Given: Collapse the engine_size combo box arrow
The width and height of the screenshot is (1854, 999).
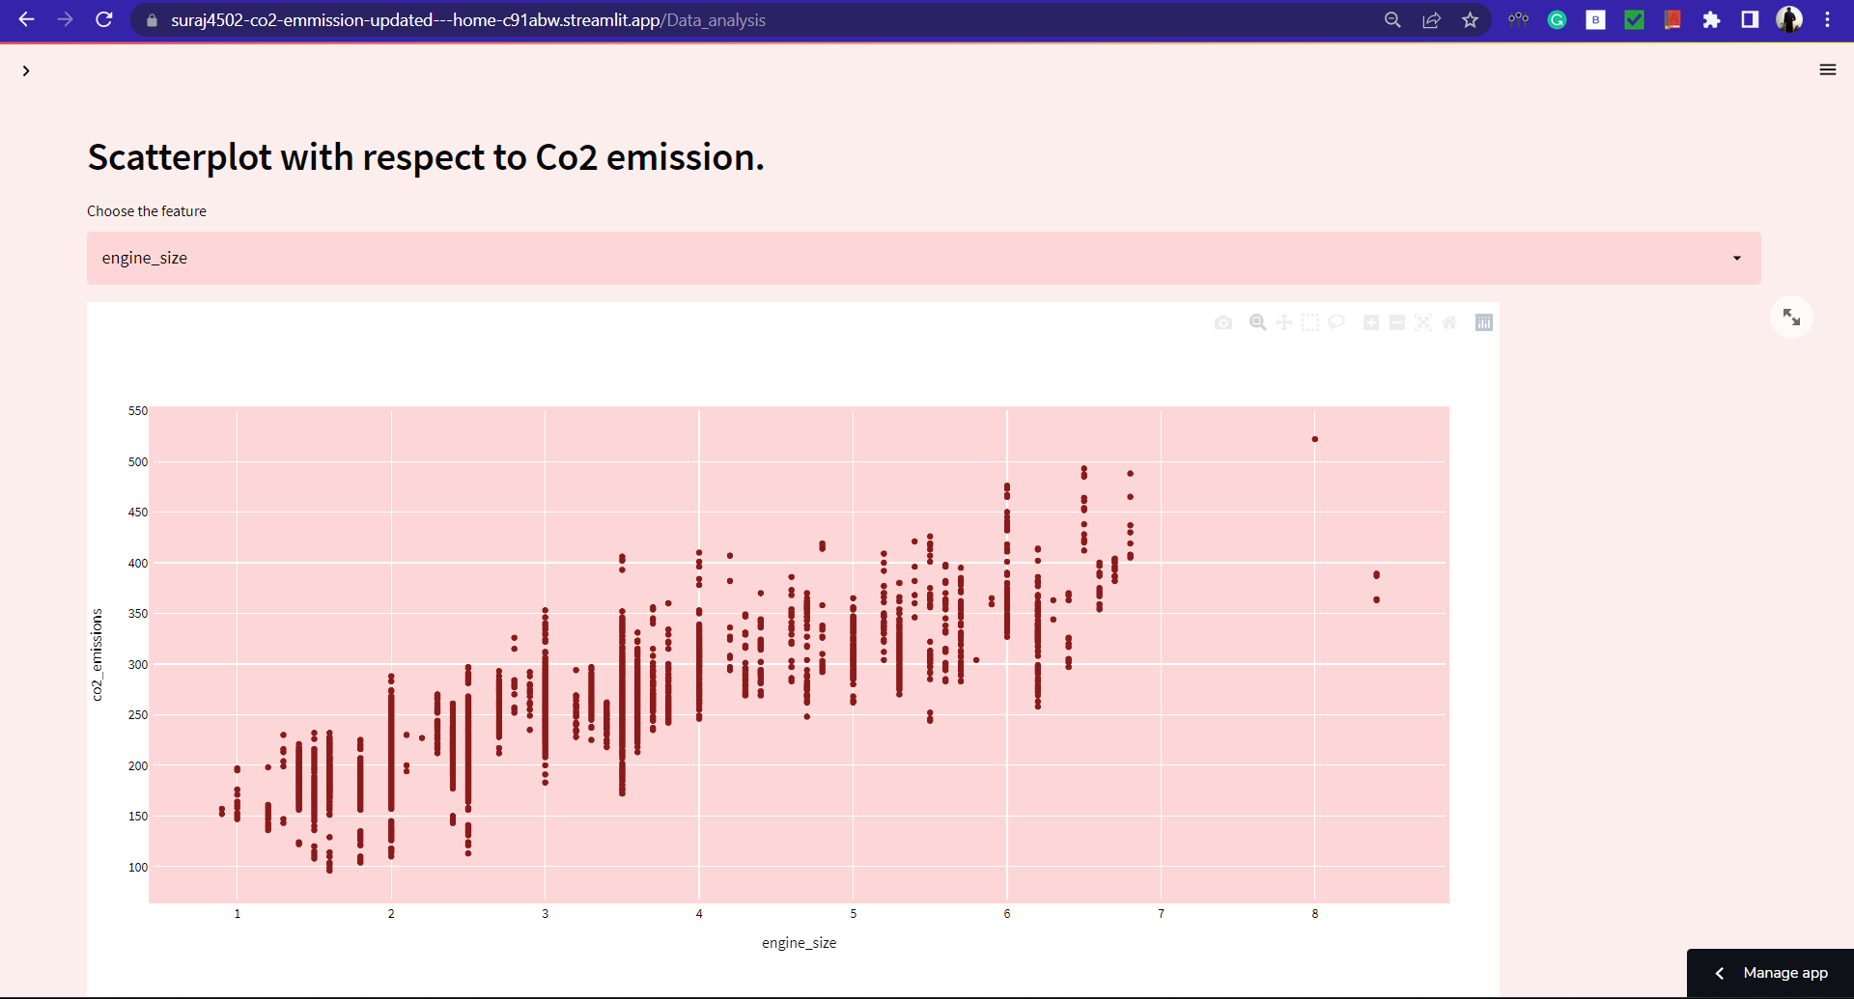Looking at the screenshot, I should tap(1736, 258).
